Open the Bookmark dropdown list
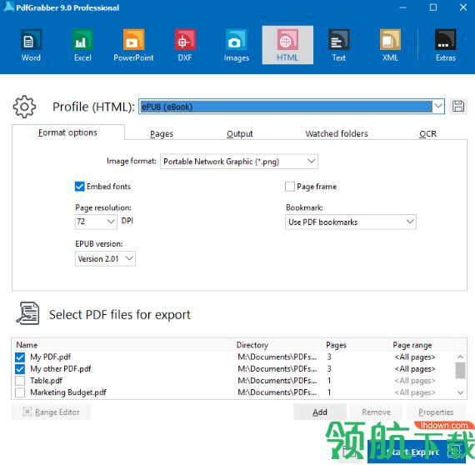Screen dimensions: 475x465 [351, 222]
